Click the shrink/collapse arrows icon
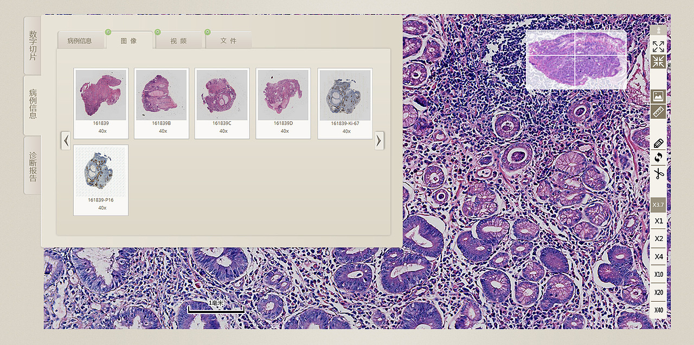Viewport: 694px width, 345px height. coord(658,61)
